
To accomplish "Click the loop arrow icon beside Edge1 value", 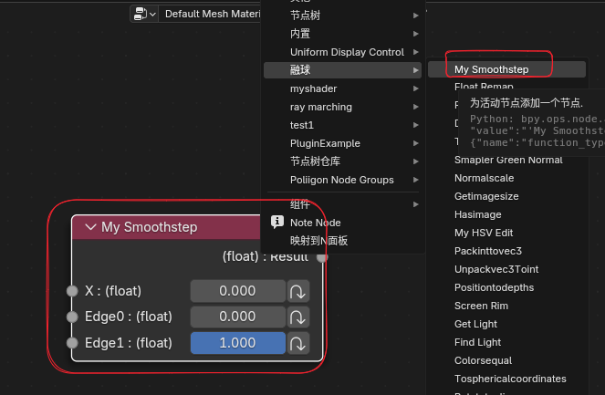I will [298, 343].
